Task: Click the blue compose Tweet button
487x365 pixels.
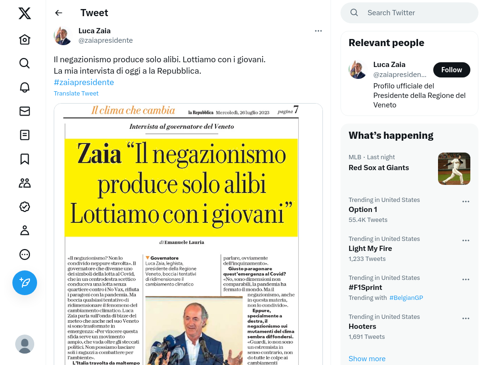Action: tap(25, 283)
